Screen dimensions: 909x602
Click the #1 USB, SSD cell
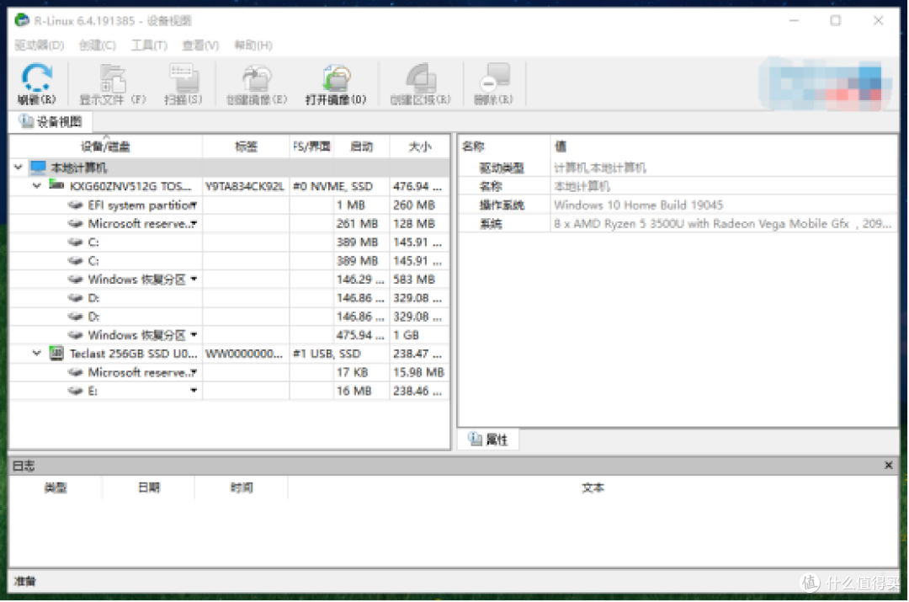pyautogui.click(x=327, y=353)
